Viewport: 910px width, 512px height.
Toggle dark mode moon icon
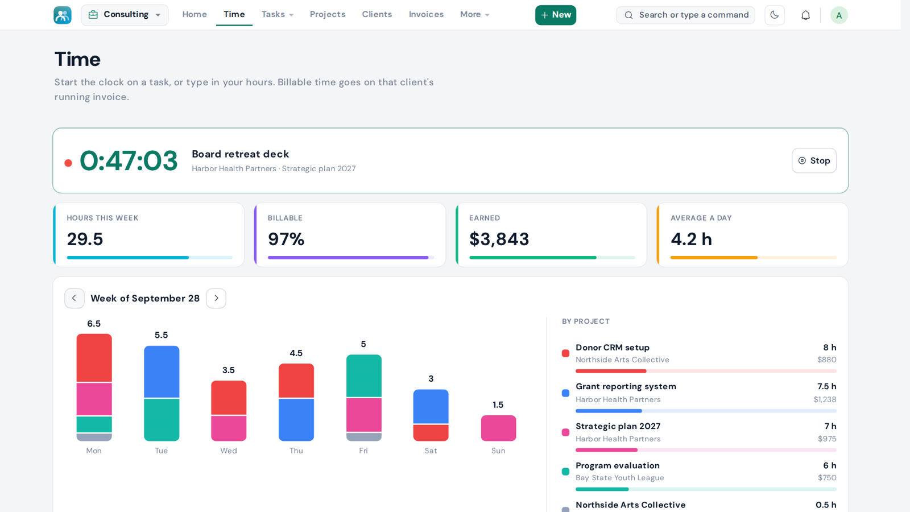pyautogui.click(x=775, y=15)
